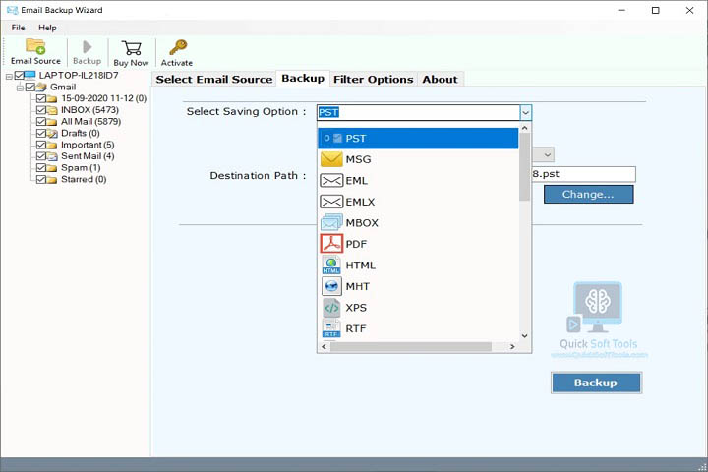Close the Select Saving Option dropdown arrow
Viewport: 708px width, 472px height.
pyautogui.click(x=525, y=112)
